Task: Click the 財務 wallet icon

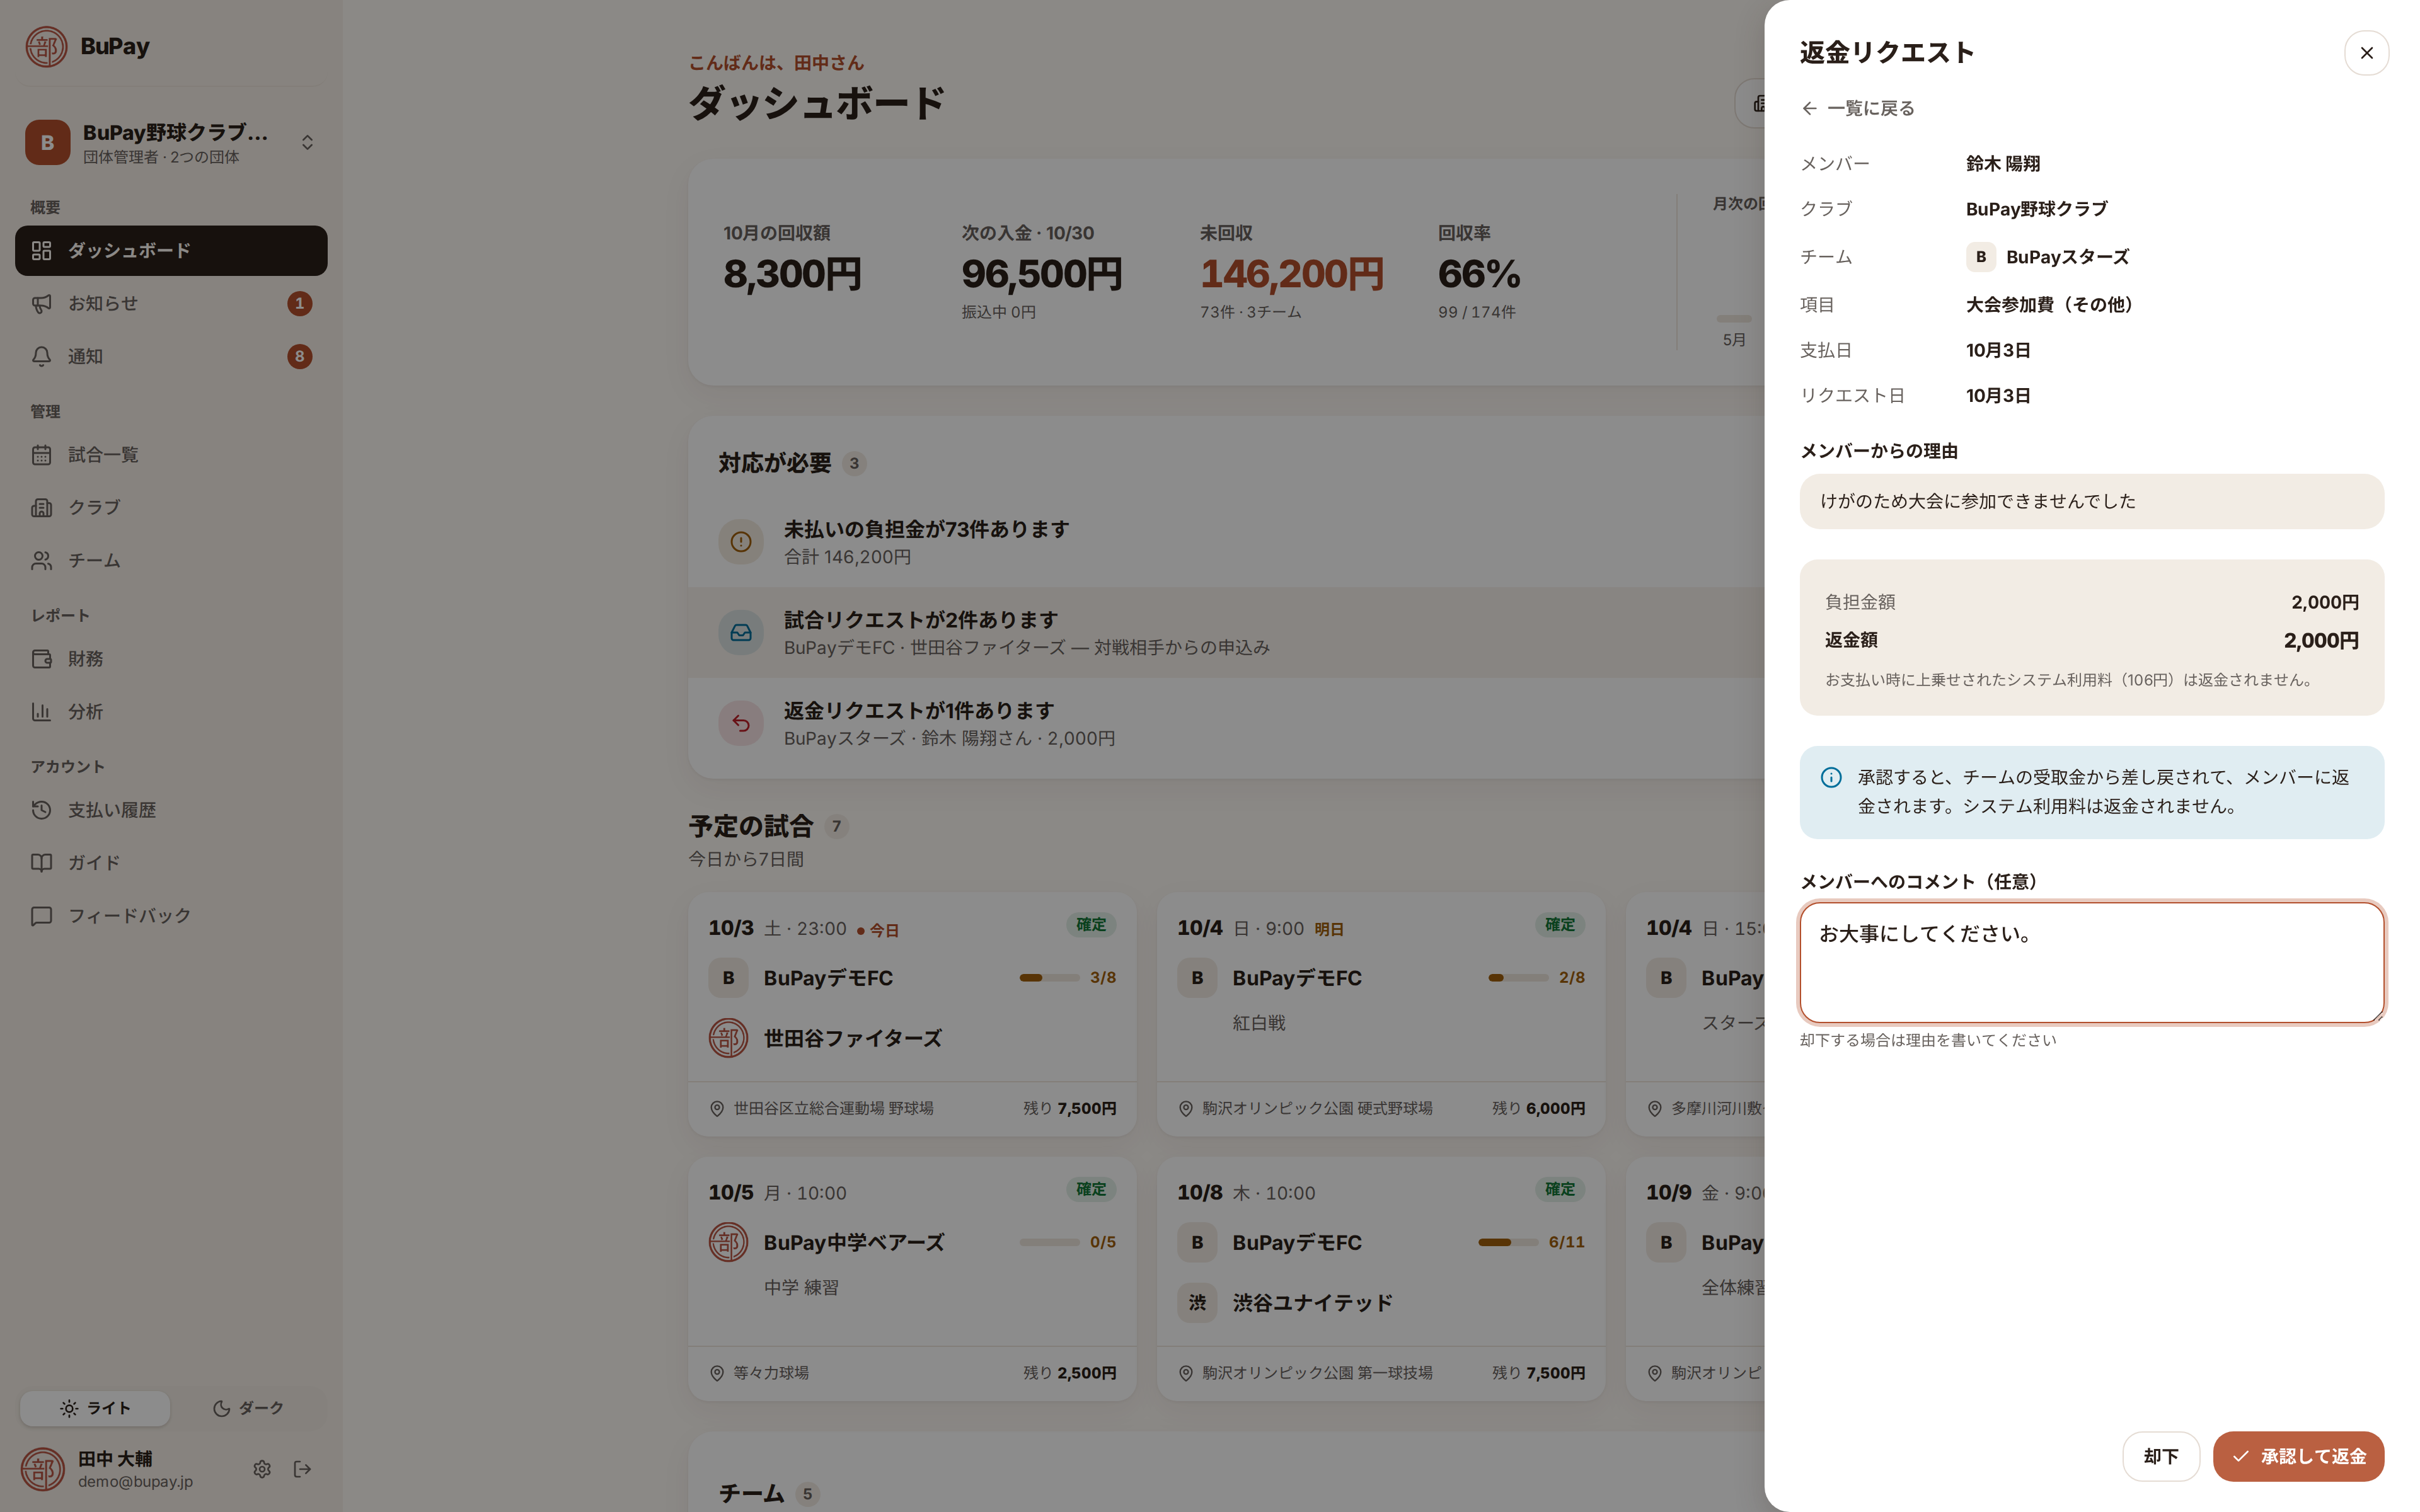Action: coord(41,659)
